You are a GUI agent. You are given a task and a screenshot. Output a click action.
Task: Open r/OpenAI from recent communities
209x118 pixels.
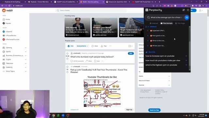pyautogui.click(x=8, y=31)
